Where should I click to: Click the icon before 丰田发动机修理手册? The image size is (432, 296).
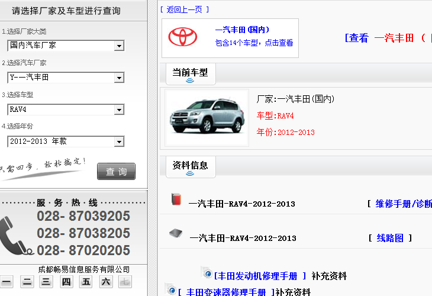point(207,273)
